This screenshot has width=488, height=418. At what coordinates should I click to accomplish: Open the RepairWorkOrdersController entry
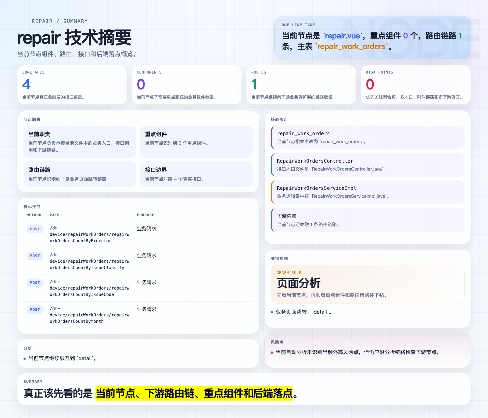point(368,165)
